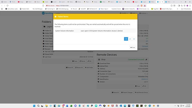The width and height of the screenshot is (192, 108).
Task: Open the All Bookmarks folder
Action: coord(186,9)
